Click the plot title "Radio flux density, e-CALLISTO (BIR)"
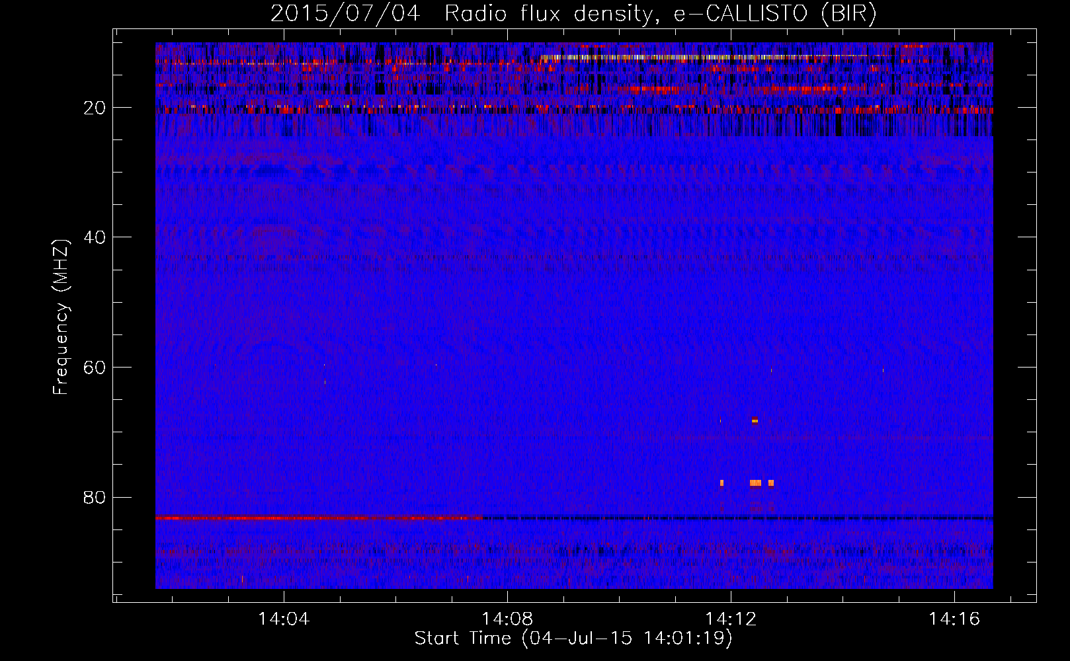 tap(660, 14)
